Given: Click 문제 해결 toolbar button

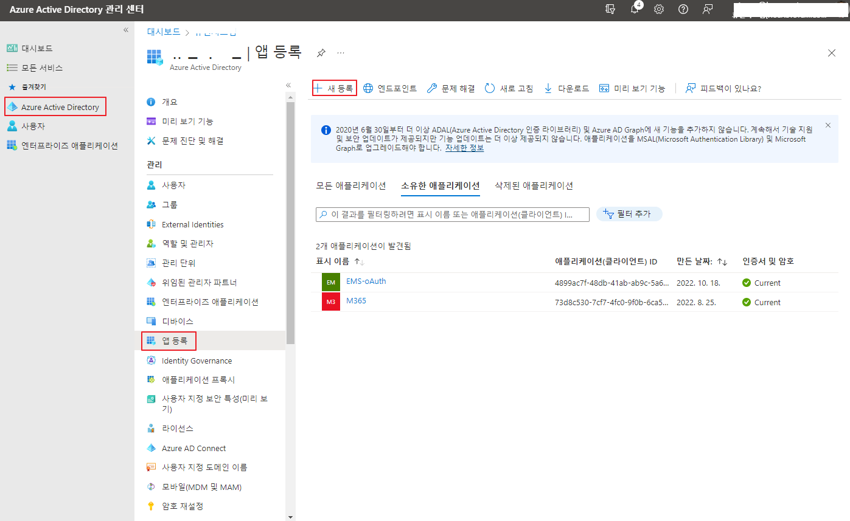Looking at the screenshot, I should (x=451, y=88).
